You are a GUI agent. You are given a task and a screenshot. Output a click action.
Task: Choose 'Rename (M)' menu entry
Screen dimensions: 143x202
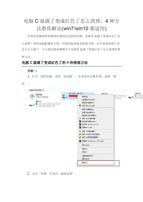click(96, 159)
